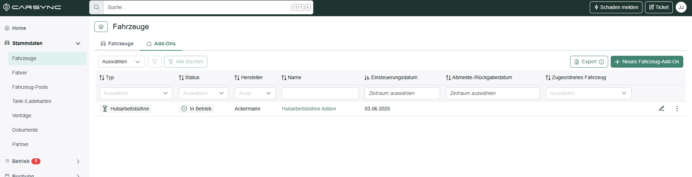Click the info icon on Export button
This screenshot has width=692, height=177.
[x=602, y=62]
